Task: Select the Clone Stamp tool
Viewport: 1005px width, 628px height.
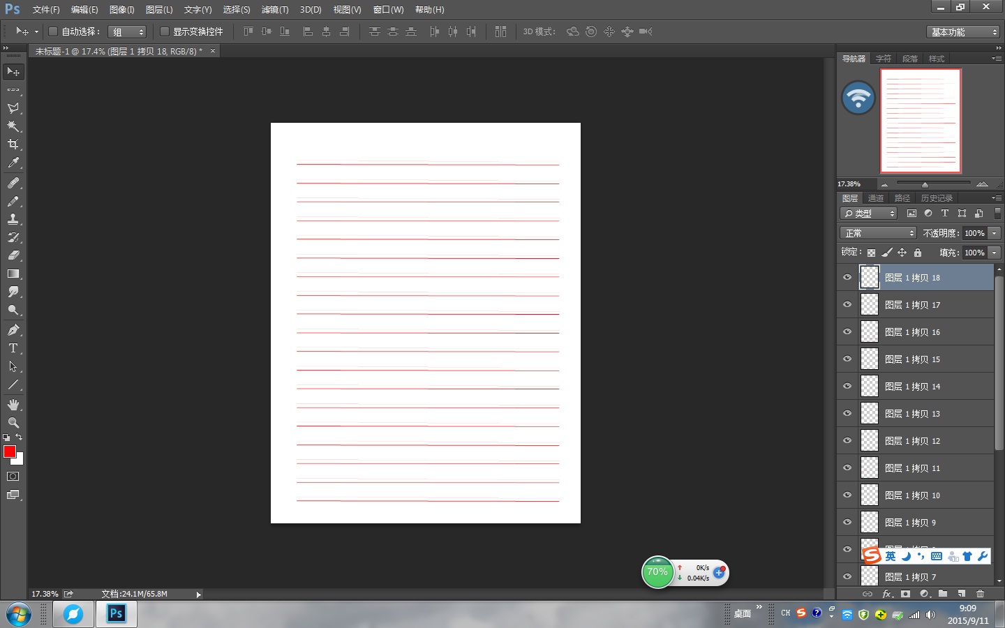Action: [x=13, y=219]
